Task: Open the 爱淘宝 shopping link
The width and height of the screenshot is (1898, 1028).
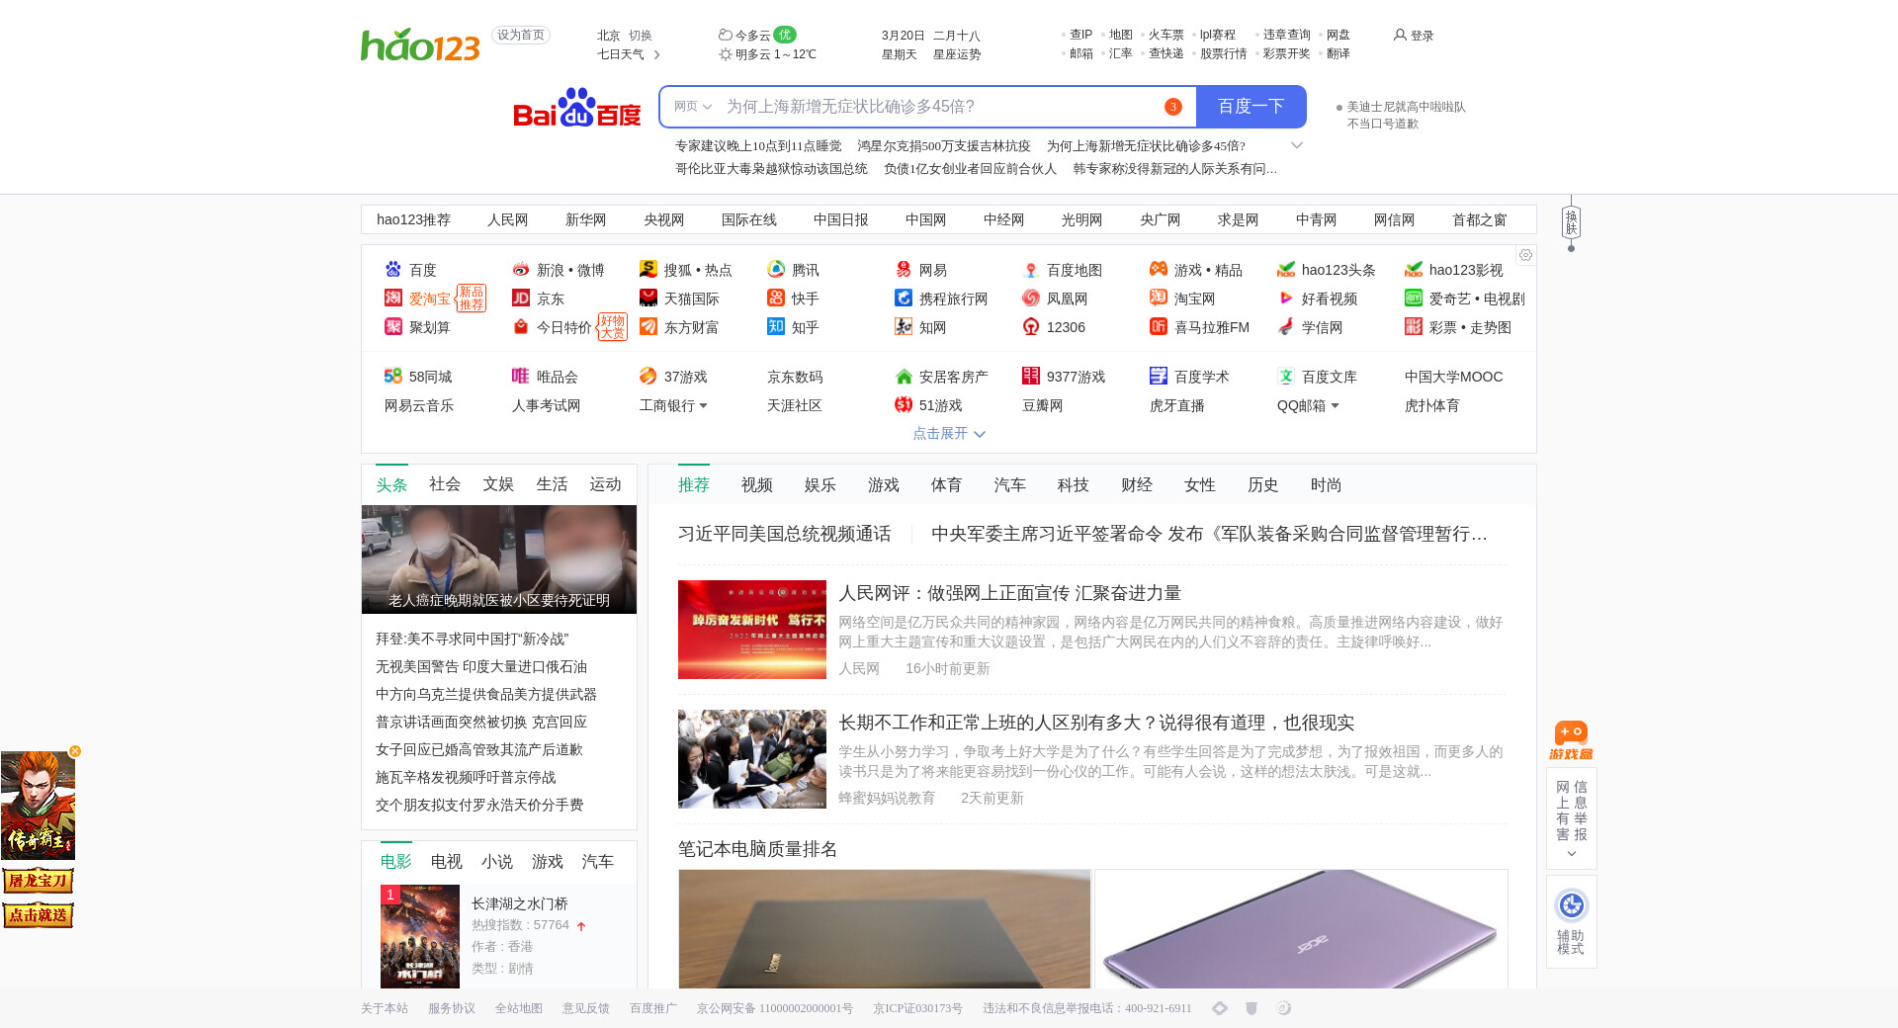Action: (430, 299)
